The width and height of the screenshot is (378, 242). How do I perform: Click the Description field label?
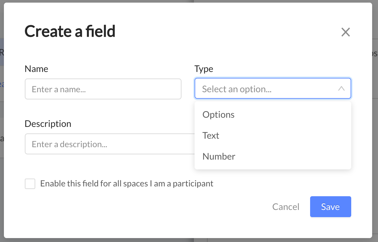coord(48,124)
